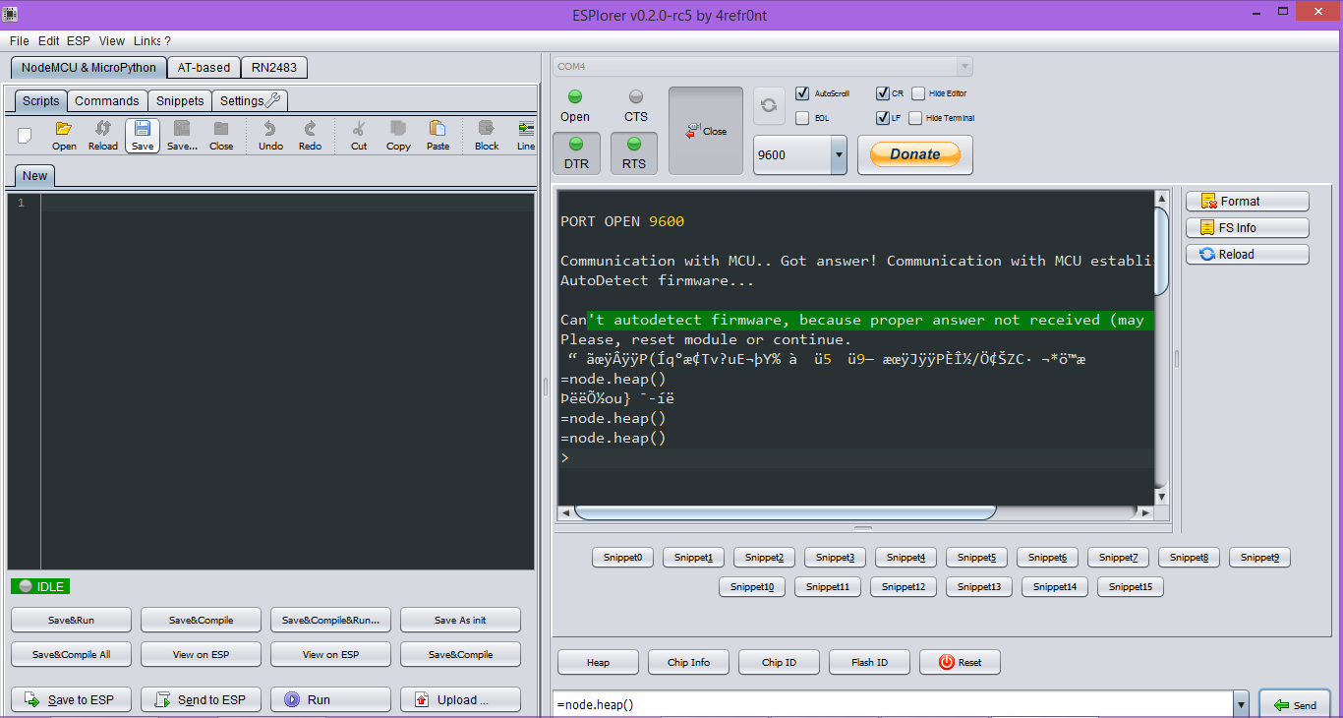Screen dimensions: 1343x718
Task: Open the ESP menu
Action: click(78, 41)
